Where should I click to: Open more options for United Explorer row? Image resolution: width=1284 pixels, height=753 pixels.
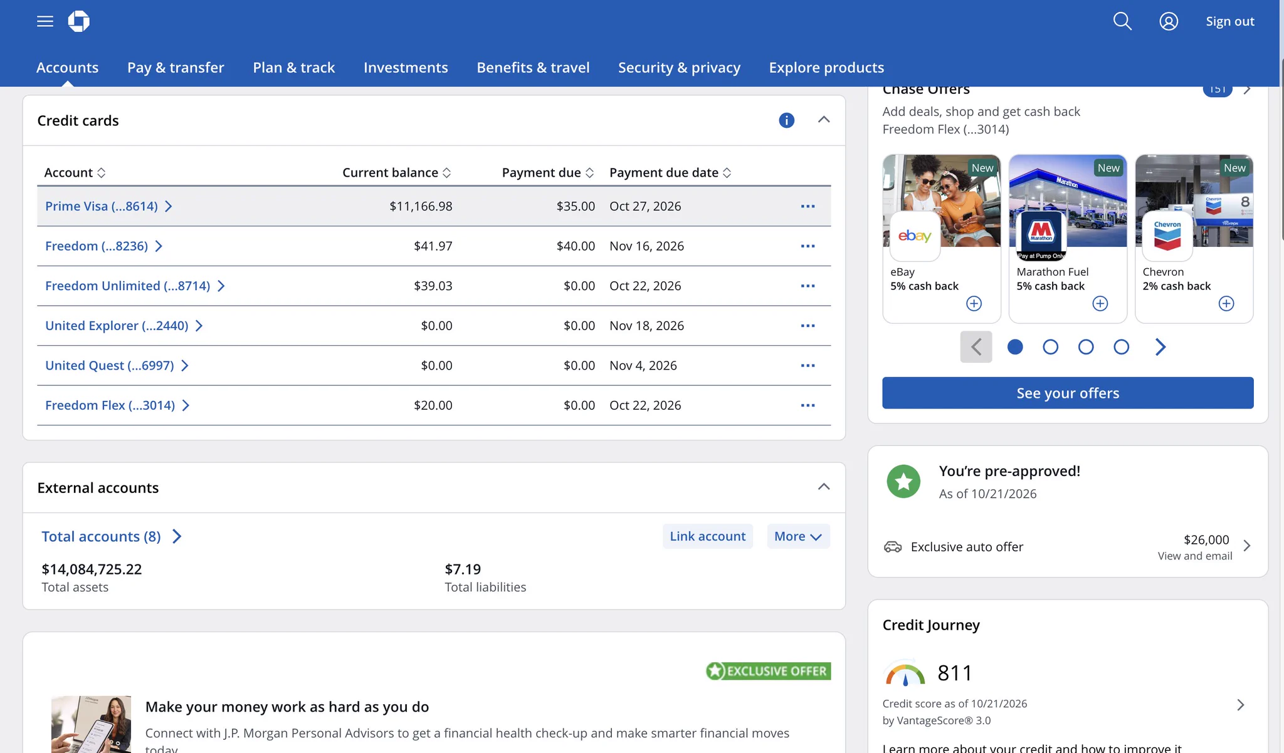808,326
